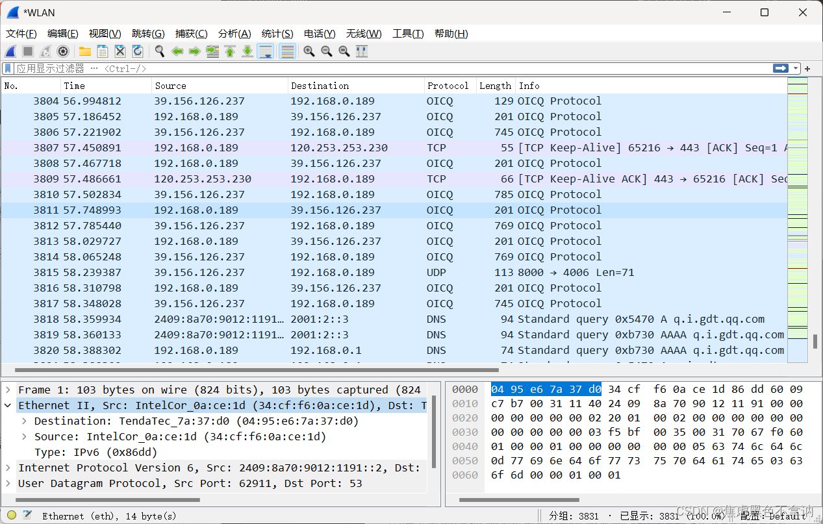Click the packet minimap color strip
Viewport: 823px width, 524px height.
(x=797, y=219)
